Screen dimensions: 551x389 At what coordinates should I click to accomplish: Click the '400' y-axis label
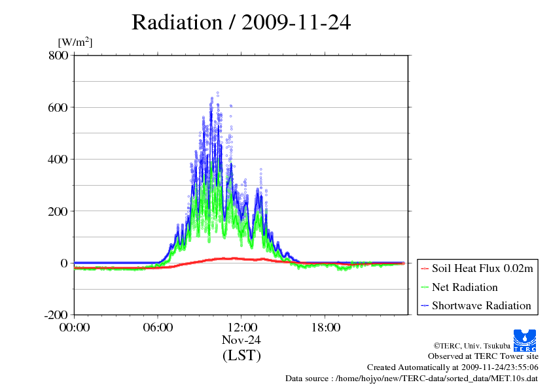pos(58,159)
